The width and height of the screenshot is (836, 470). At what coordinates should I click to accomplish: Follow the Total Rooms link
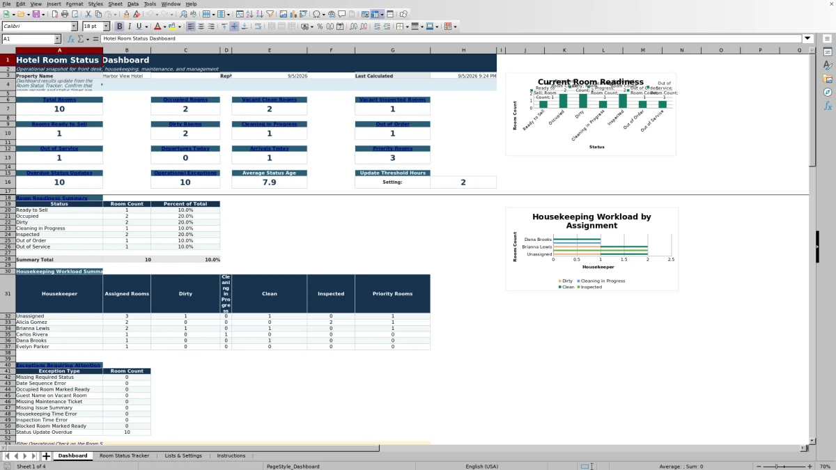pos(59,100)
